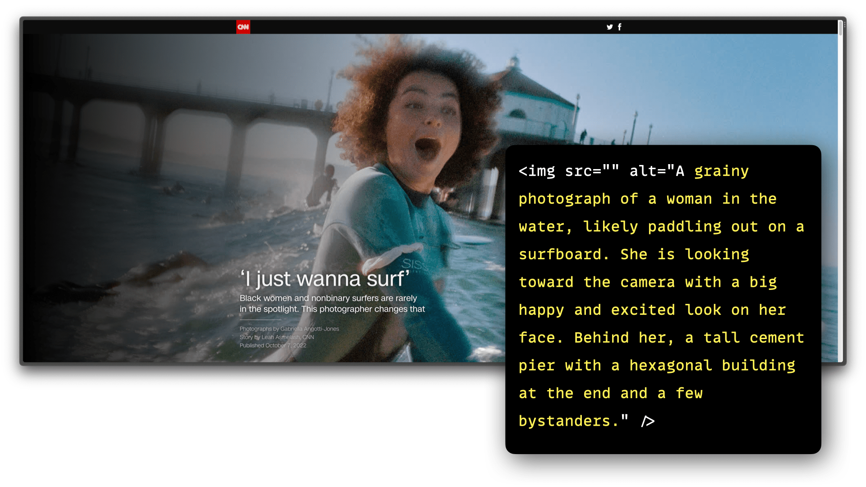
Task: Click 'hexagonal building' in the alt text
Action: 712,366
